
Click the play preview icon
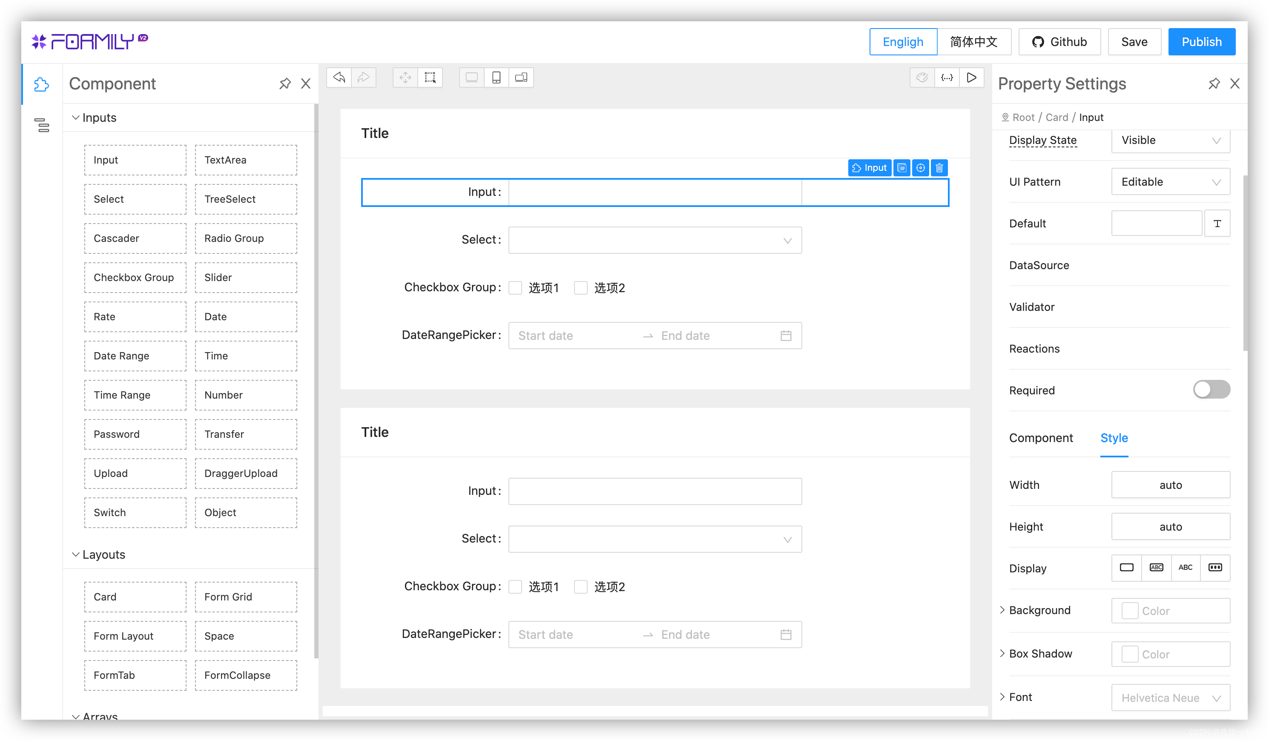(x=971, y=78)
